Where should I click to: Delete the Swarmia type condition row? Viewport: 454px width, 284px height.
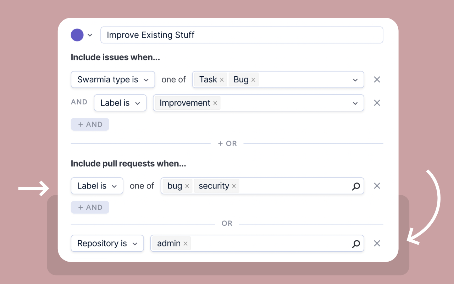(x=377, y=80)
